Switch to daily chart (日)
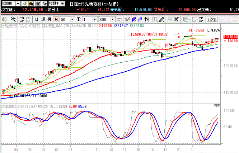Image resolution: width=239 pixels, height=153 pixels. pos(37,19)
